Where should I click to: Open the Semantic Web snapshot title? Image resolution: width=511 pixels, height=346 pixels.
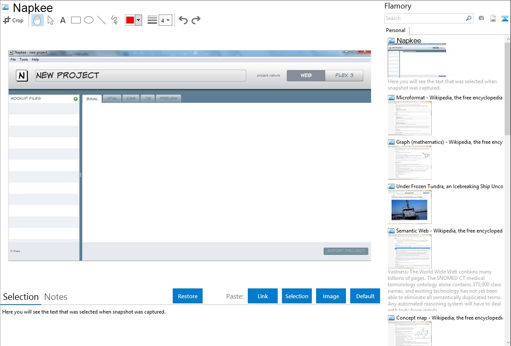click(449, 230)
